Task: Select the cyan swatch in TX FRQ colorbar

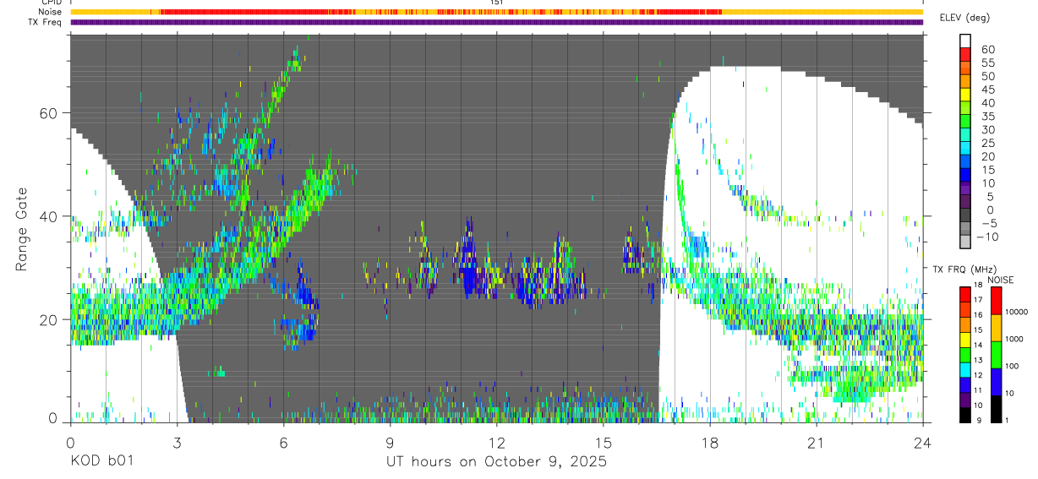Action: [965, 371]
